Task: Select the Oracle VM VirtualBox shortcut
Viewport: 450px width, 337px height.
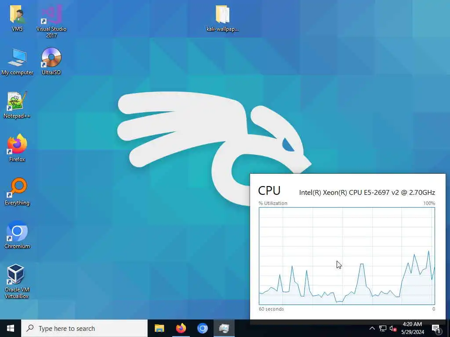Action: pyautogui.click(x=17, y=281)
